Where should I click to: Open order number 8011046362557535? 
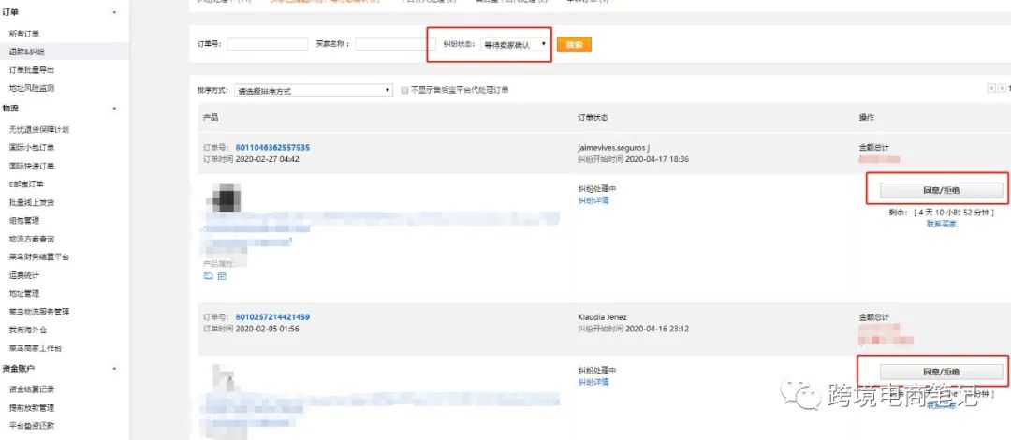tap(272, 148)
